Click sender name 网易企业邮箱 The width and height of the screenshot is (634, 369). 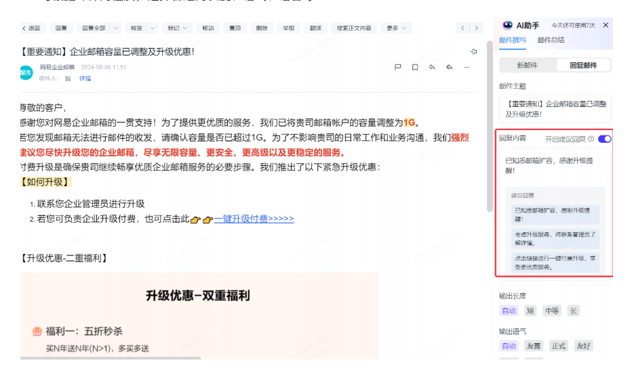57,67
